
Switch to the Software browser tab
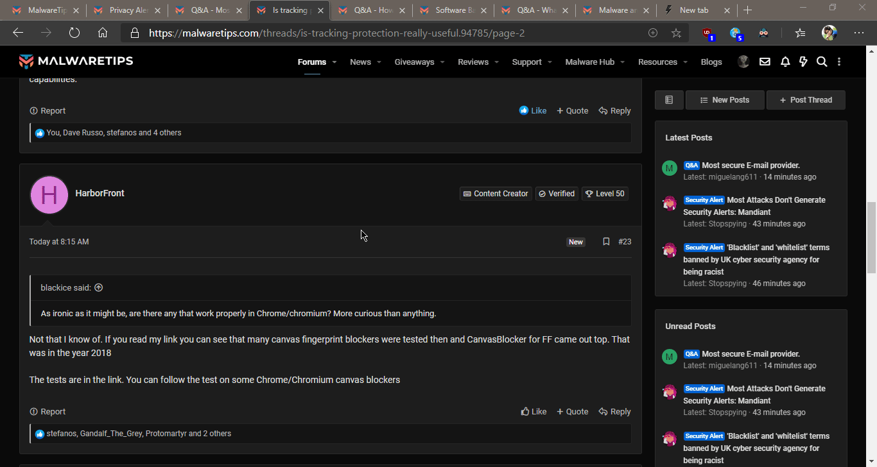coord(453,10)
